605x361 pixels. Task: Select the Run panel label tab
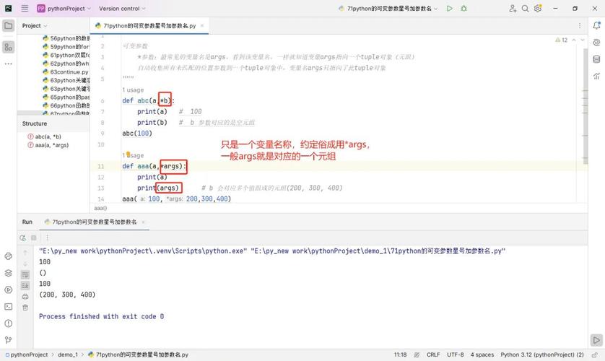tap(27, 222)
